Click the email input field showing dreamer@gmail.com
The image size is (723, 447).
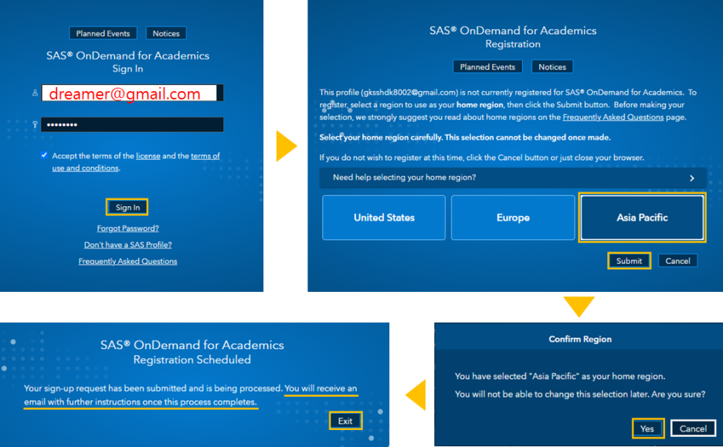point(131,93)
